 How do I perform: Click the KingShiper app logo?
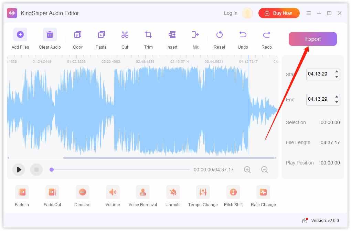click(x=12, y=13)
